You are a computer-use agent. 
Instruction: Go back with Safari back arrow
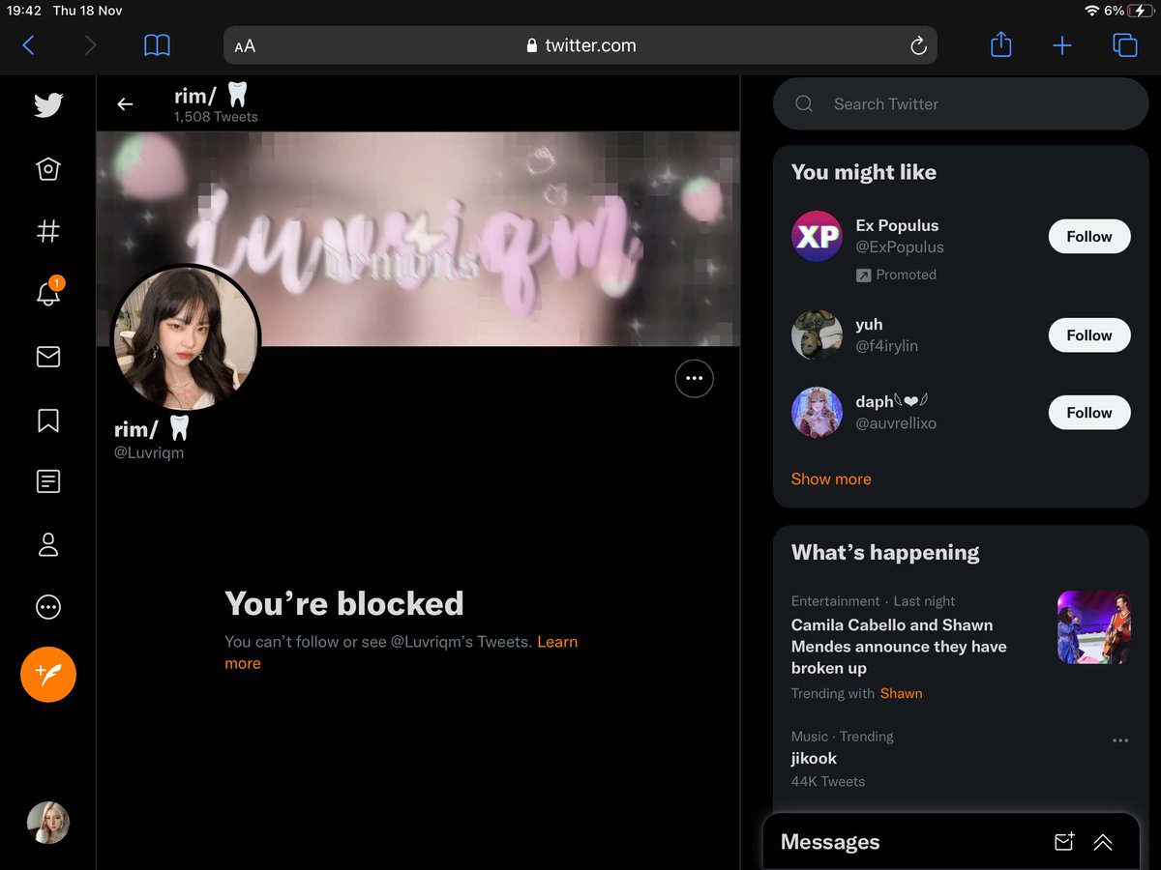click(28, 44)
